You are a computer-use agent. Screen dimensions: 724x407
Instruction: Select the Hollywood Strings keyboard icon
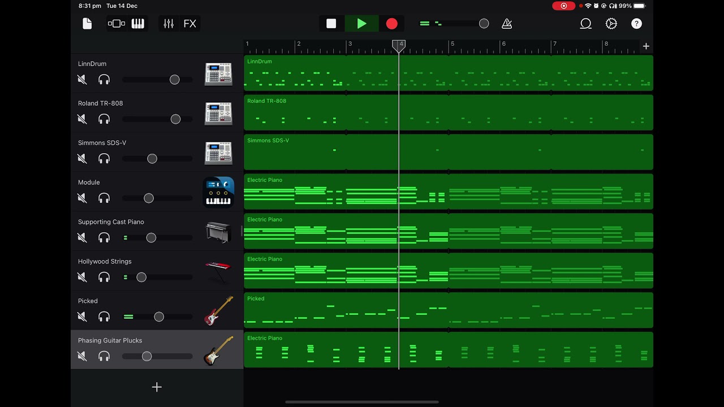click(x=218, y=271)
